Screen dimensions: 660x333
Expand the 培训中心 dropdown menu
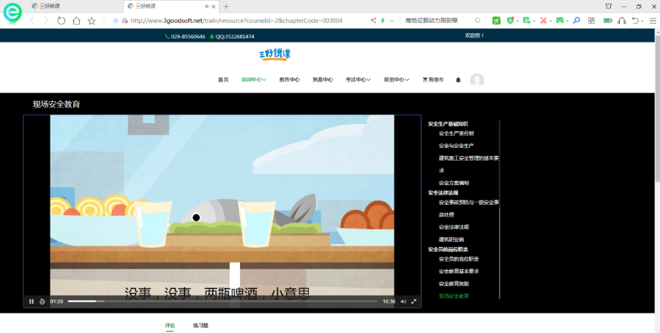[253, 80]
